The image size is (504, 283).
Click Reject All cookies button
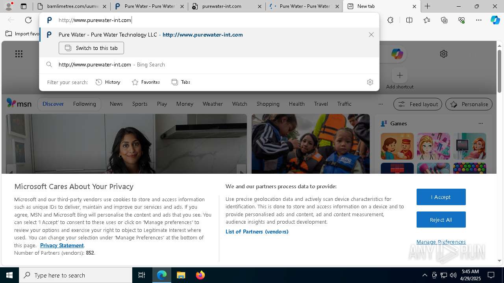(x=441, y=220)
